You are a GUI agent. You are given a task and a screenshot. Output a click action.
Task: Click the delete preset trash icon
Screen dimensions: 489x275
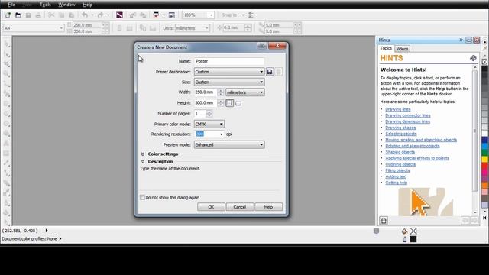pos(279,72)
